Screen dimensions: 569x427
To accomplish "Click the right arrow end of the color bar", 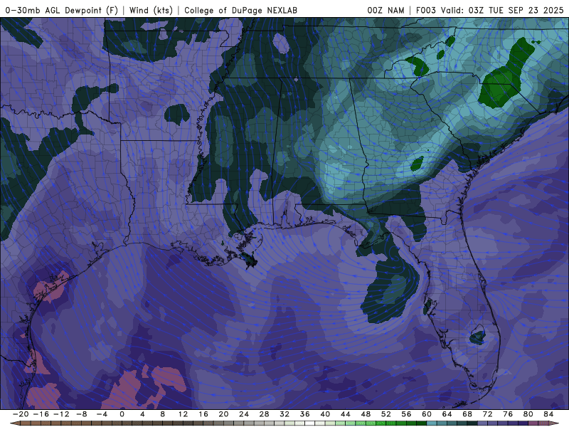I will (555, 423).
